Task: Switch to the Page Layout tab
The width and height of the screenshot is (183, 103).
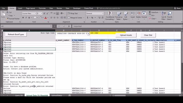Action: pos(30,8)
